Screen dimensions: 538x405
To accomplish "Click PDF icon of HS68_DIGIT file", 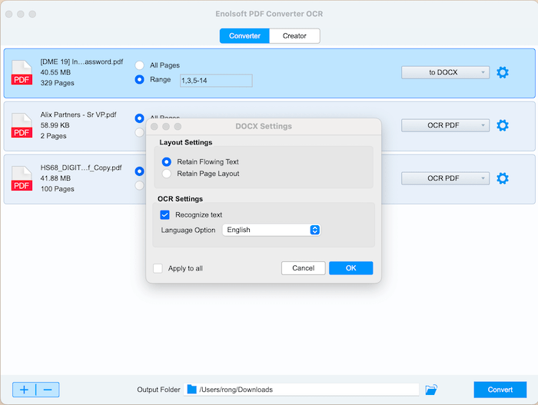I will [22, 178].
